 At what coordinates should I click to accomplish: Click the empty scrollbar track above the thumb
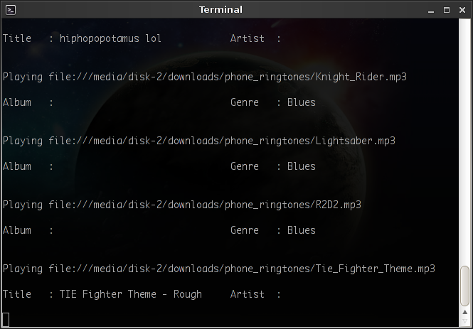point(465,141)
